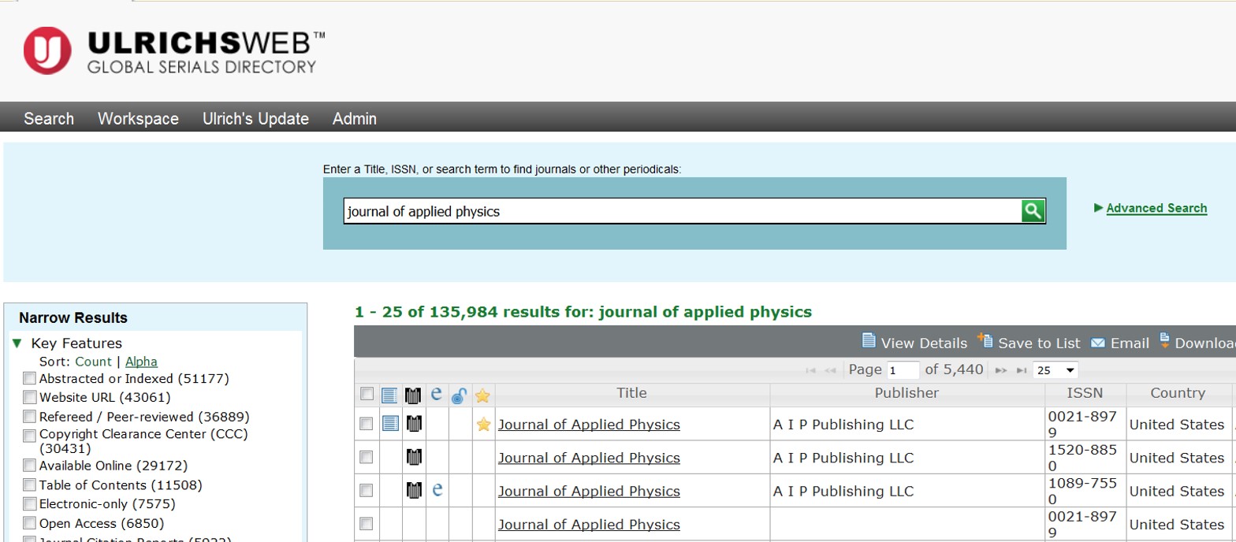The width and height of the screenshot is (1236, 542).
Task: Go to the previous results page arrow
Action: (830, 370)
